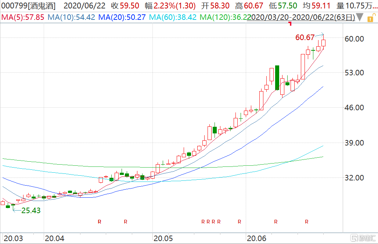Viewport: 378px width, 244px height.
Task: Click the leftmost red R marker
Action: coord(100,222)
